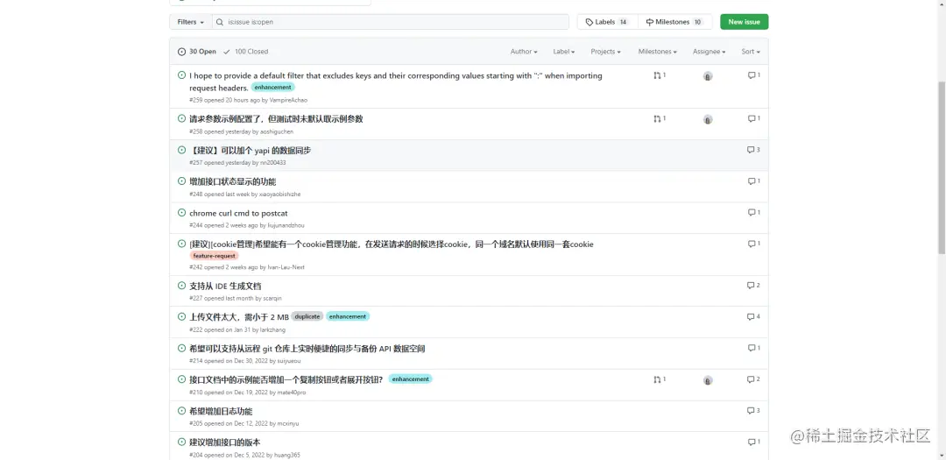Click open-status icon of issue #248
Image resolution: width=946 pixels, height=460 pixels.
(x=181, y=181)
